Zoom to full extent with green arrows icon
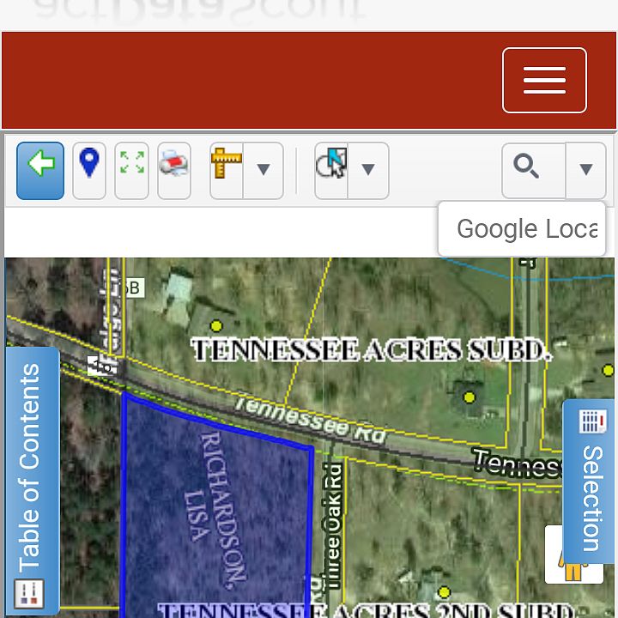This screenshot has height=618, width=618. tap(131, 171)
